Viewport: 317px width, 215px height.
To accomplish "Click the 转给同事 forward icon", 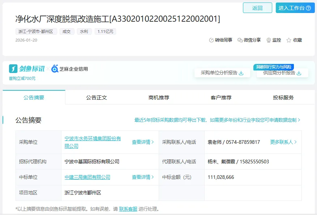I will [x=211, y=40].
